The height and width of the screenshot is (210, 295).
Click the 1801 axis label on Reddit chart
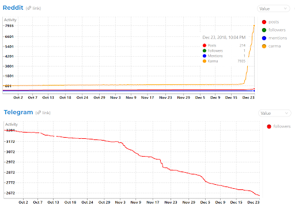pyautogui.click(x=9, y=76)
